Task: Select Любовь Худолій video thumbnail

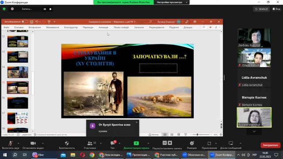Action: (x=254, y=38)
